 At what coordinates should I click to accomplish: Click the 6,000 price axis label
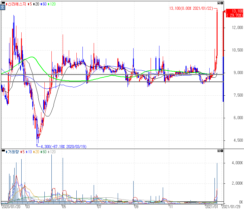(238, 118)
